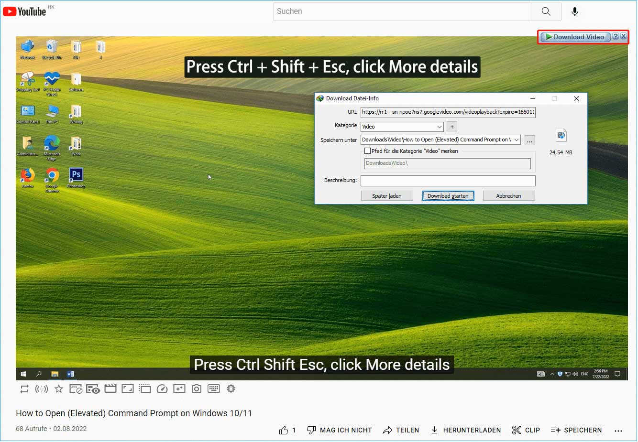Open the three-dot more options menu
The image size is (638, 442).
point(618,430)
